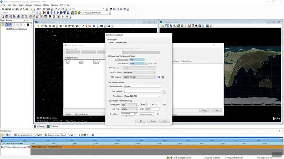Click the Offsets hours field
This screenshot has width=284, height=159.
coord(149,105)
